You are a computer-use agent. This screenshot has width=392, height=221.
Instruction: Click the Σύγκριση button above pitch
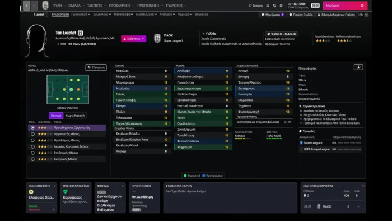click(x=96, y=67)
